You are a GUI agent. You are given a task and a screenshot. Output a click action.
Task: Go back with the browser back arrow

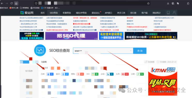[x=2, y=3]
